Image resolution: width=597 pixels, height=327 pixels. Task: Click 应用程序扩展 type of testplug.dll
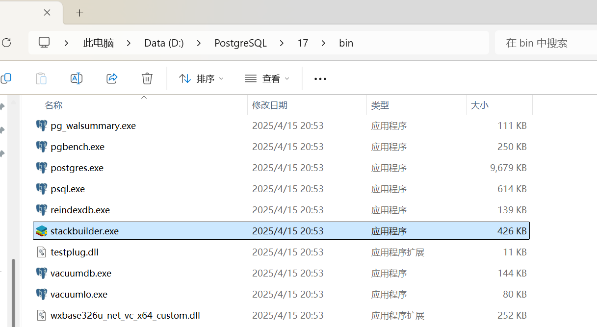398,252
